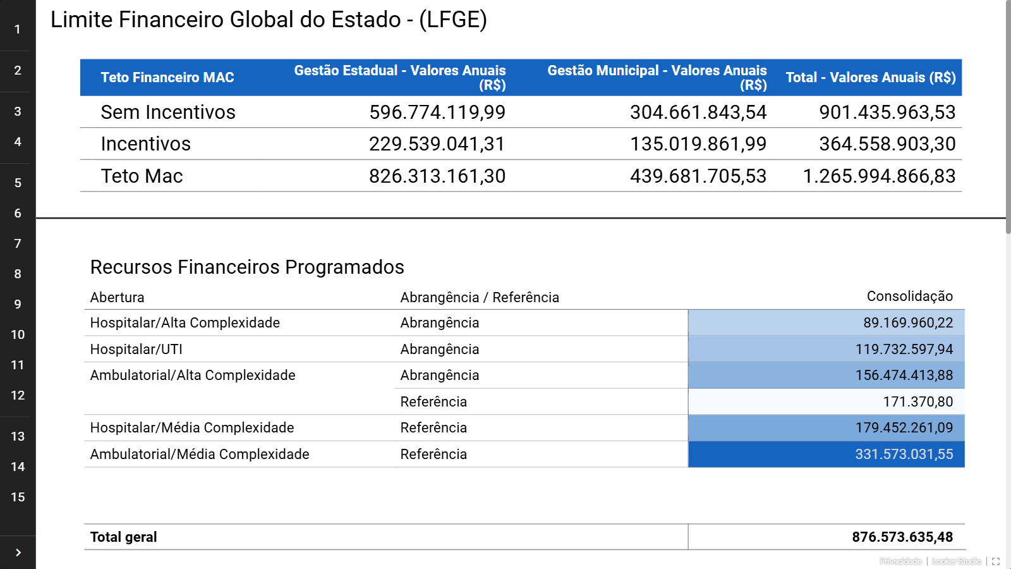Select page 5 in the navigation
Image resolution: width=1011 pixels, height=569 pixels.
pos(18,183)
